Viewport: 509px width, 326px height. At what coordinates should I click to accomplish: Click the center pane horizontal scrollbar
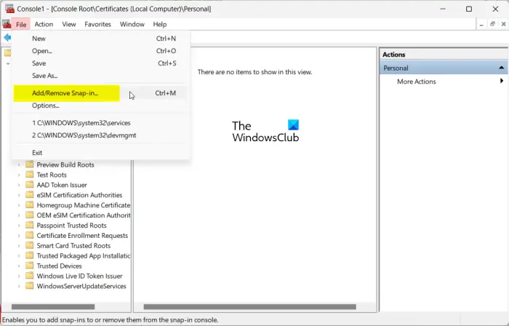(x=249, y=306)
